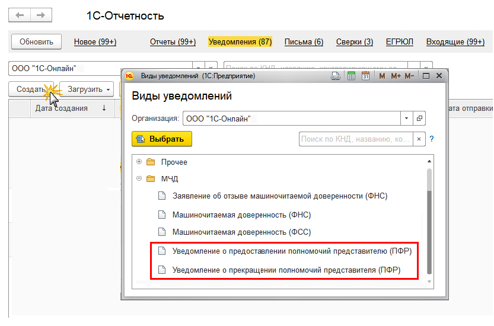Open the calculator icon in dialog title bar

click(x=351, y=76)
